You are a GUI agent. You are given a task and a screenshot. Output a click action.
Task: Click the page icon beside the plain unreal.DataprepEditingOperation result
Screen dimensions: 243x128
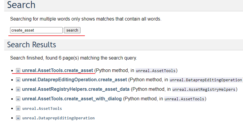click(x=18, y=118)
